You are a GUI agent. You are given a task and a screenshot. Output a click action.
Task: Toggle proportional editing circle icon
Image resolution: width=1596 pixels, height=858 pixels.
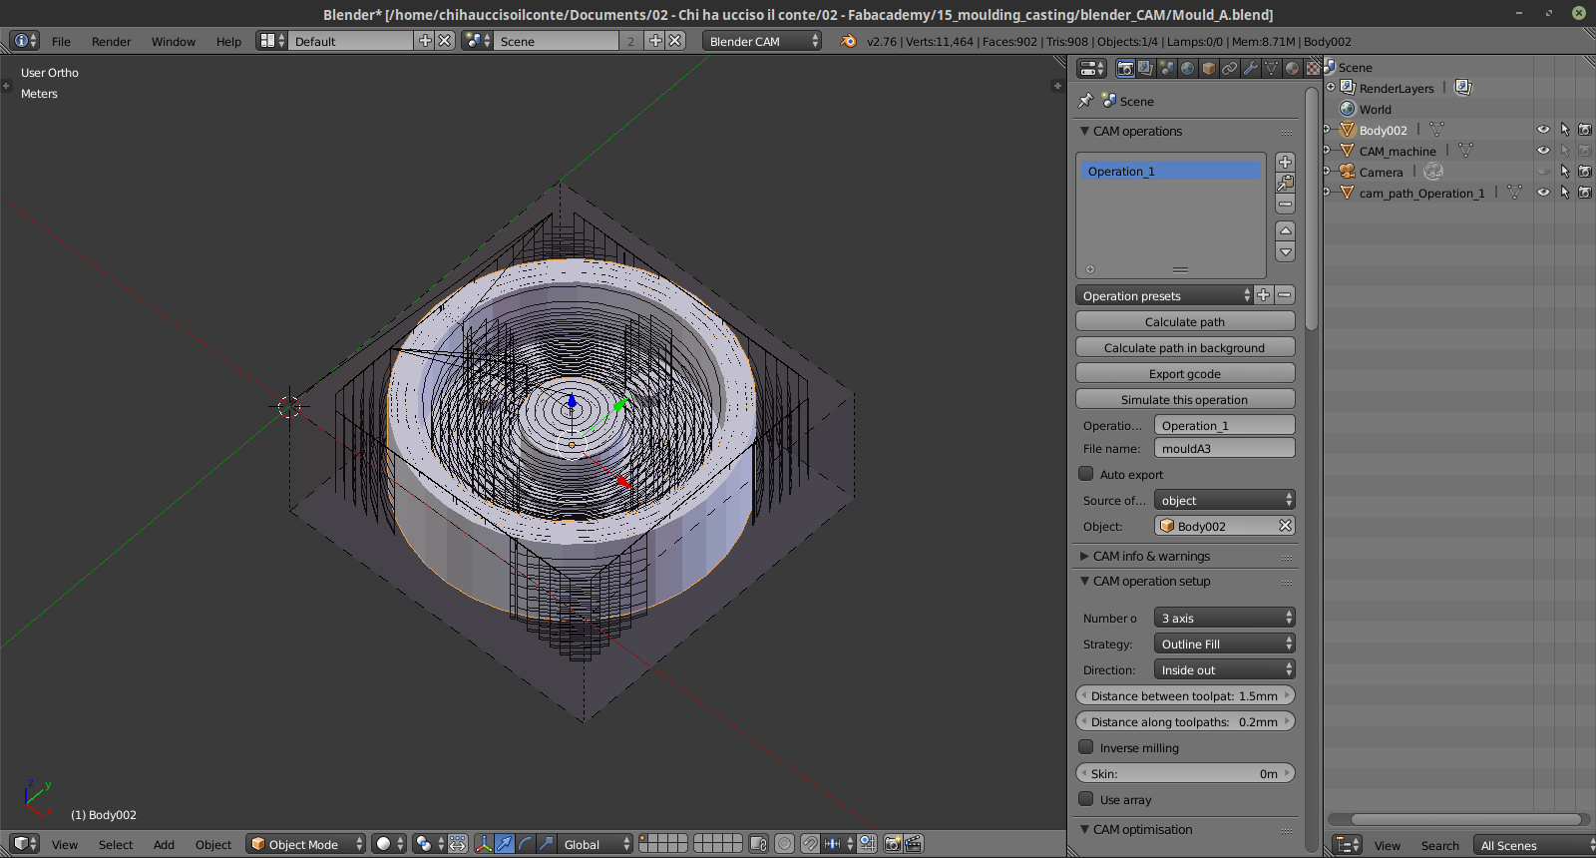pyautogui.click(x=785, y=844)
